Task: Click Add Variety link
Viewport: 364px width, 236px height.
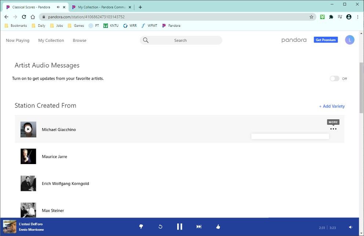Action: pyautogui.click(x=332, y=106)
